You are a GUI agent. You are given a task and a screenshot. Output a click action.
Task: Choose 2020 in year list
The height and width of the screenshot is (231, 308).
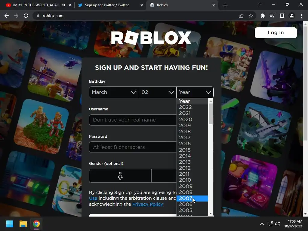[192, 119]
